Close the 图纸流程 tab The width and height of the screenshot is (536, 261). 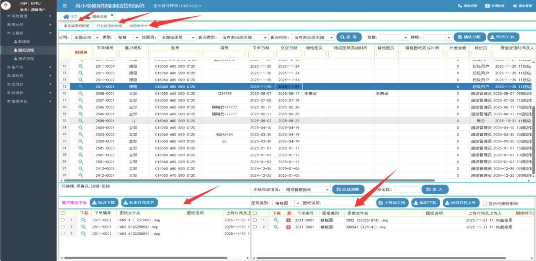coord(112,15)
